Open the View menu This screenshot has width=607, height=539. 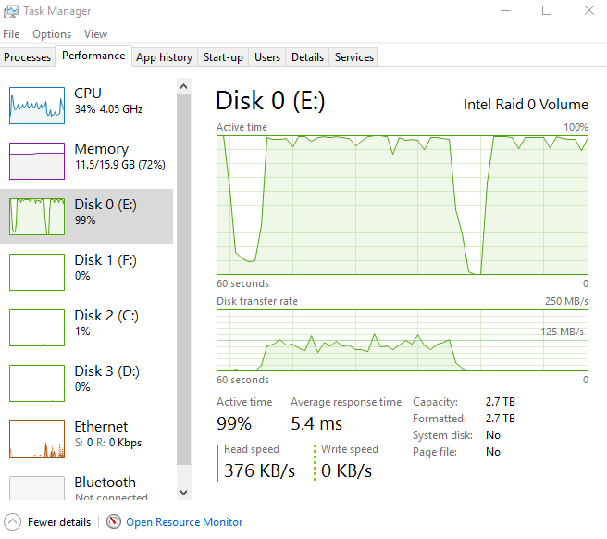pyautogui.click(x=95, y=34)
